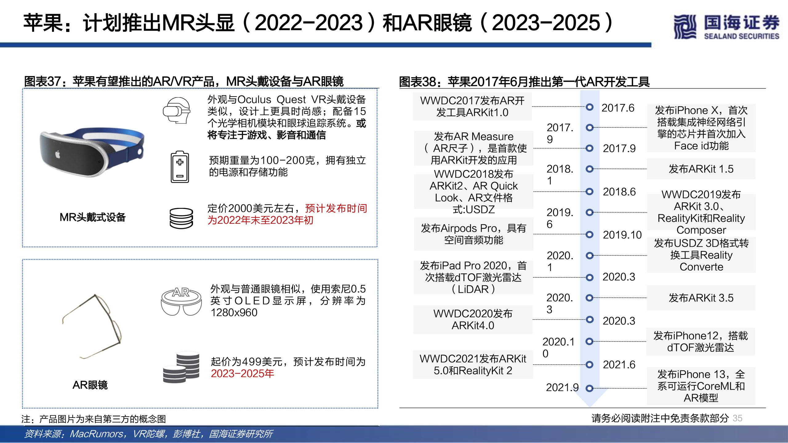Click the 发布iPhone 13 text box
788x443 pixels.
(x=701, y=386)
